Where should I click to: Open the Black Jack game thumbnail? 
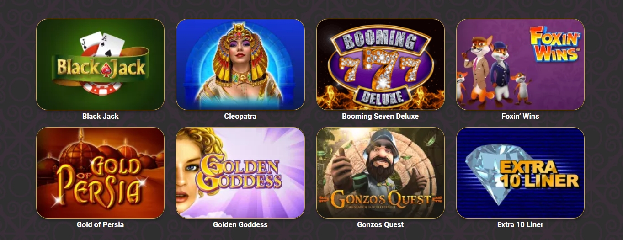(100, 64)
